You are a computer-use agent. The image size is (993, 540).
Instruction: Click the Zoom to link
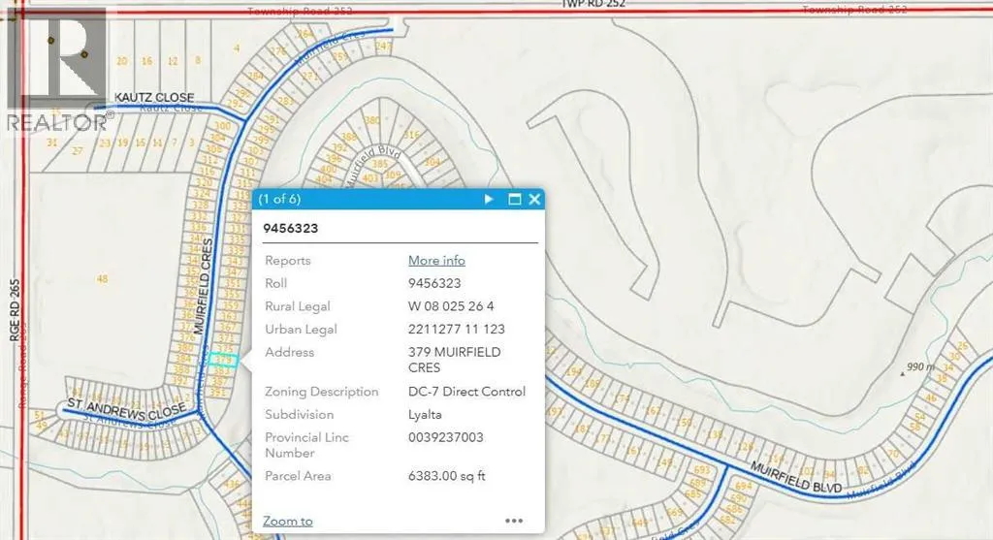pyautogui.click(x=287, y=521)
